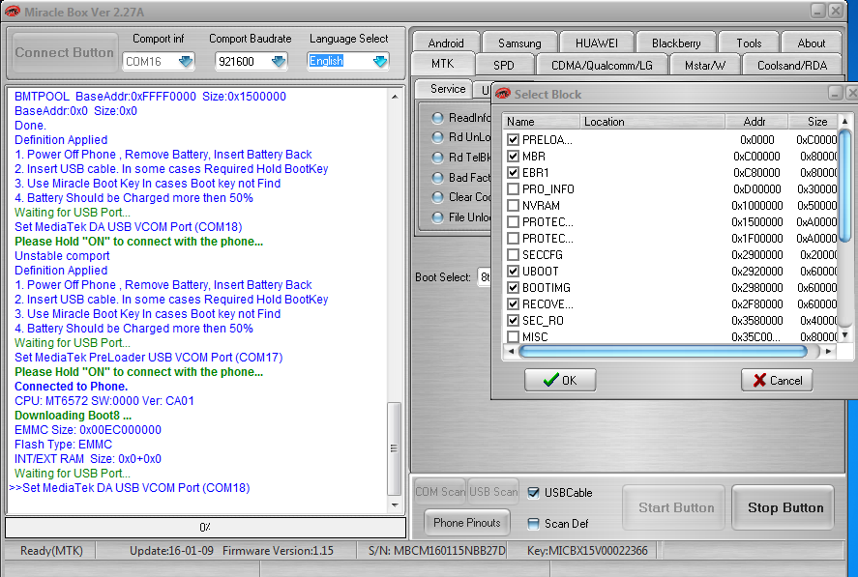Select the Clear Code radio option
Viewport: 858px width, 577px height.
437,197
